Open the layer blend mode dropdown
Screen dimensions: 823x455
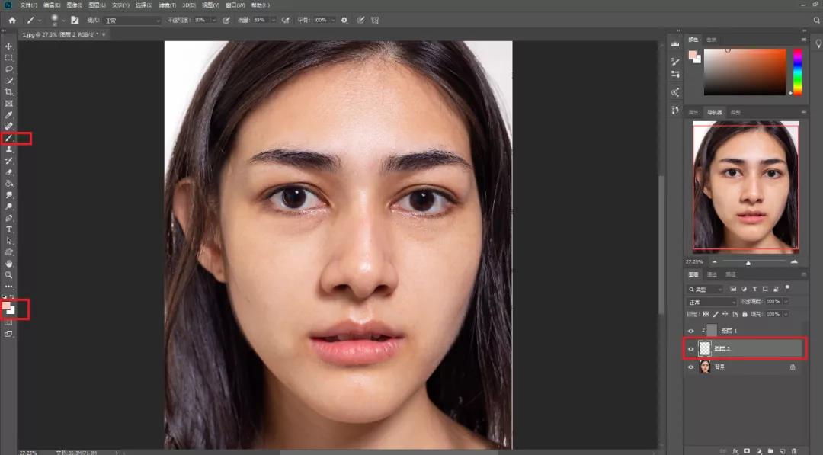coord(711,302)
